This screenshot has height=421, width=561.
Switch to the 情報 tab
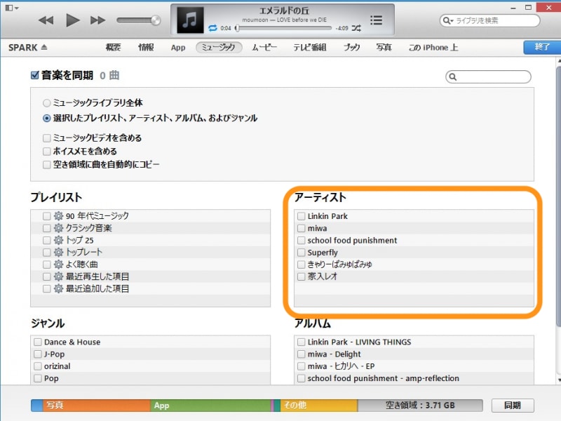click(x=146, y=47)
